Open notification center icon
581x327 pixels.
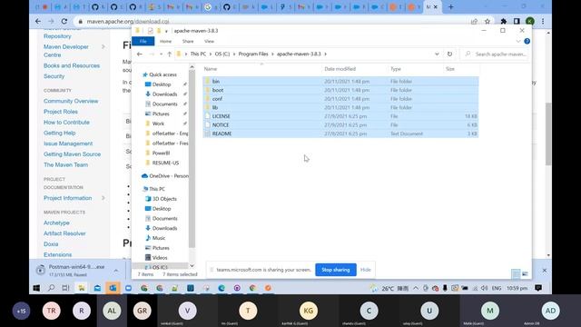(538, 288)
